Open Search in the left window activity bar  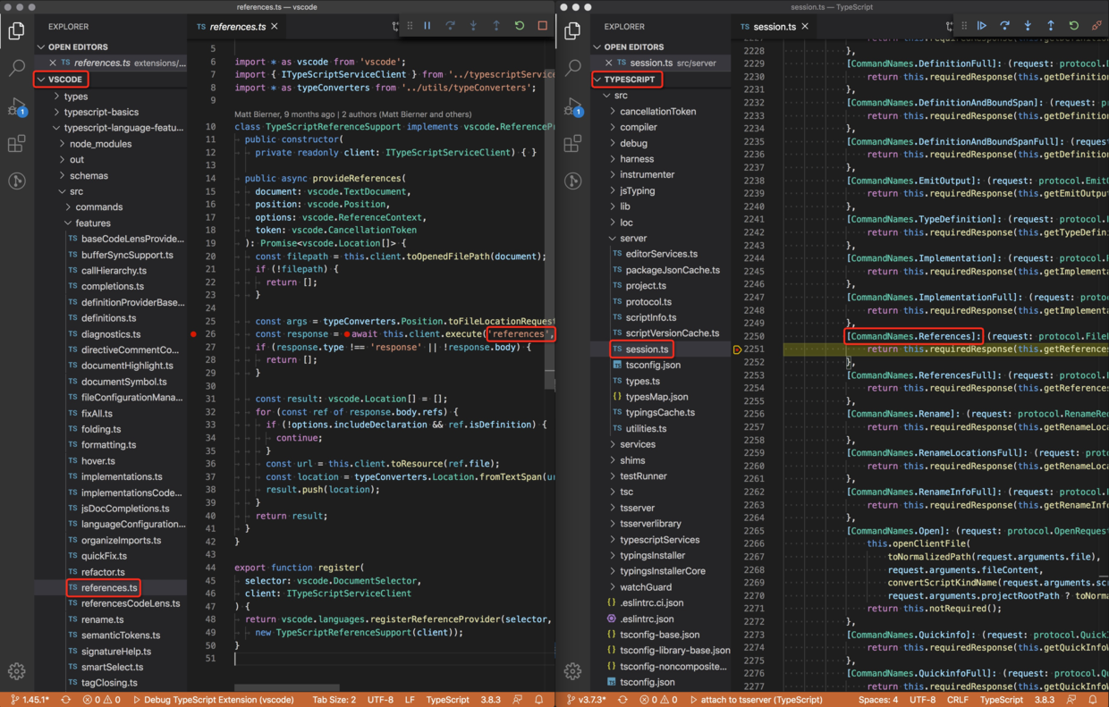coord(16,68)
